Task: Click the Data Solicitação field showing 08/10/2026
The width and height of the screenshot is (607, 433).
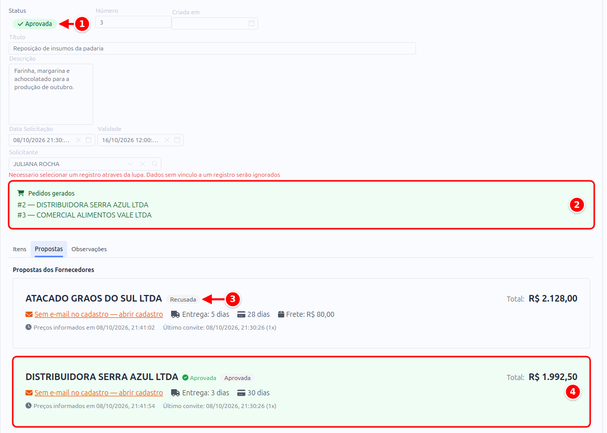Action: coord(52,140)
